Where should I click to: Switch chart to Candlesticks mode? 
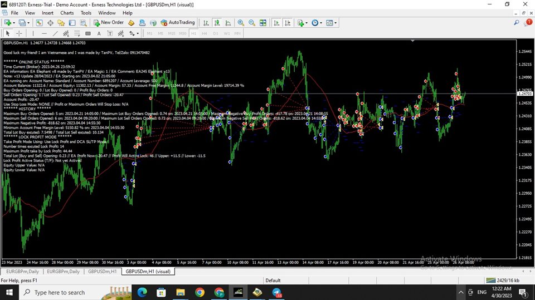(217, 23)
